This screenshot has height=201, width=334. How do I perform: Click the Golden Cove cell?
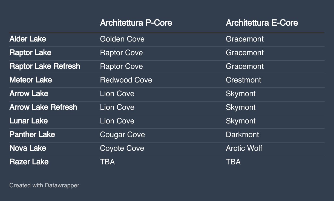pyautogui.click(x=122, y=39)
